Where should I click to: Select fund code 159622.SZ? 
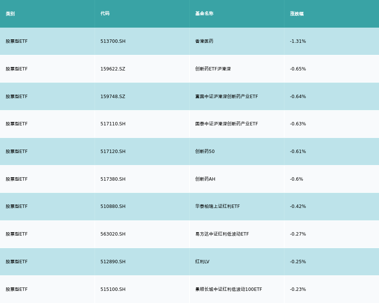pos(113,69)
